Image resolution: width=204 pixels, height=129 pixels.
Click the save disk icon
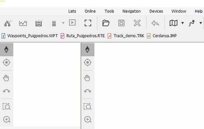click(121, 23)
